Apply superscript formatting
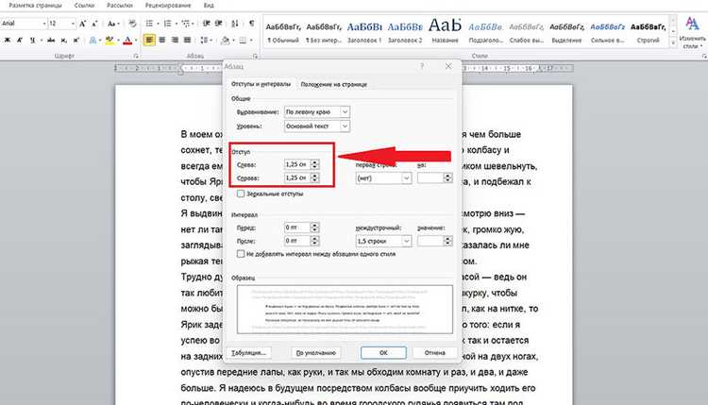Screen dimensions: 708x405 tap(76, 41)
